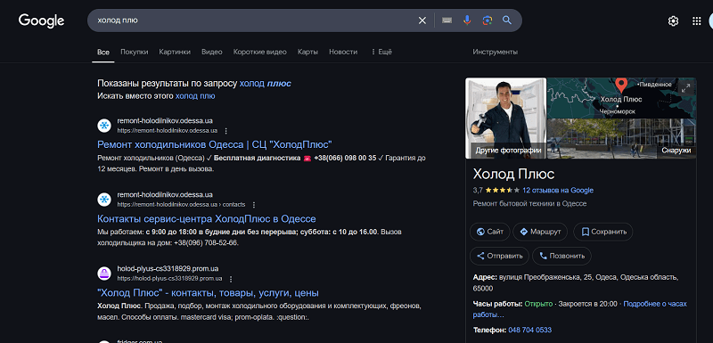Open three-dot menu for contacts result
713x343 pixels.
[x=254, y=205]
